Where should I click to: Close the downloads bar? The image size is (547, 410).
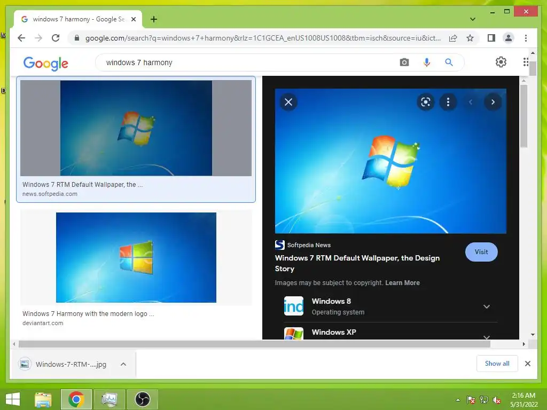pyautogui.click(x=527, y=363)
